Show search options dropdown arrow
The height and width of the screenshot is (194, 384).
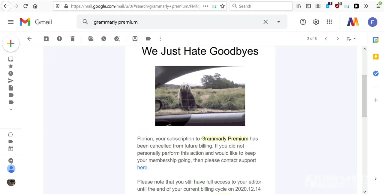[x=279, y=22]
